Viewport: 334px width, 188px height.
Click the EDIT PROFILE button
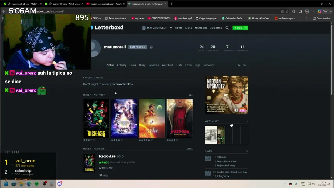138,47
